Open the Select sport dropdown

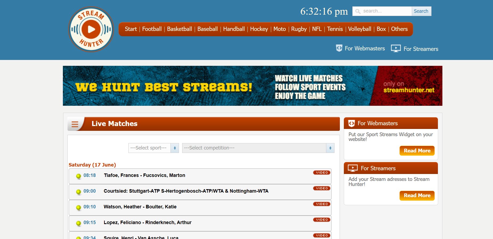coord(153,148)
